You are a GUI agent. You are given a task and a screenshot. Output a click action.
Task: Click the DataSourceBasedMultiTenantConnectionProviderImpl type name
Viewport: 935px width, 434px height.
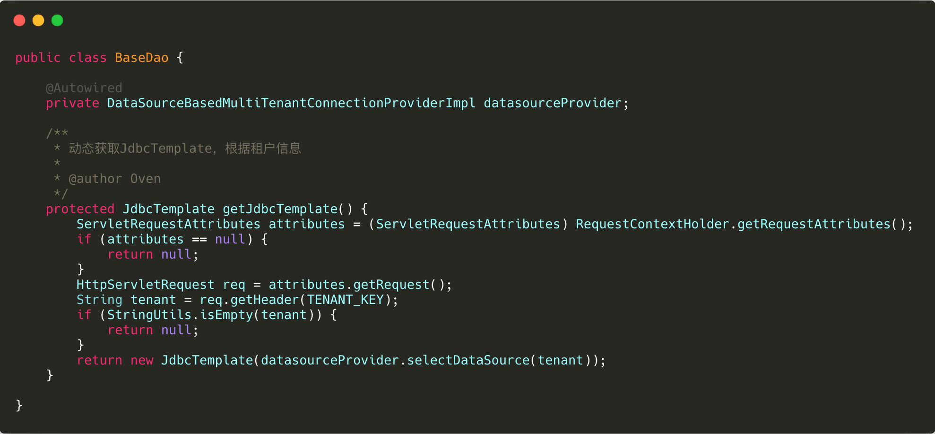coord(291,103)
